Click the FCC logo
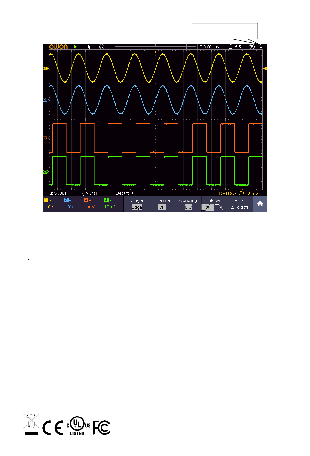Viewport: 310px width, 456px height. coord(102,428)
